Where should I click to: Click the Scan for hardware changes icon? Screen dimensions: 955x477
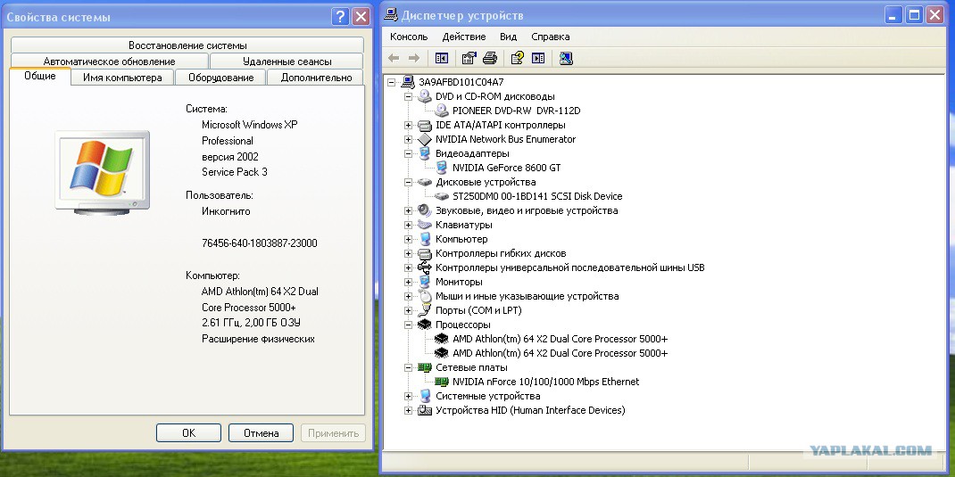click(566, 58)
